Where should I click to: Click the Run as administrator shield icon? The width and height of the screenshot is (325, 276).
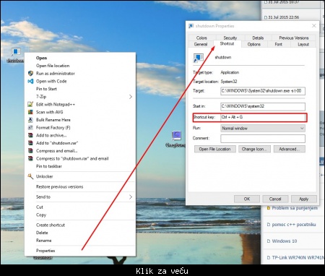click(x=30, y=73)
